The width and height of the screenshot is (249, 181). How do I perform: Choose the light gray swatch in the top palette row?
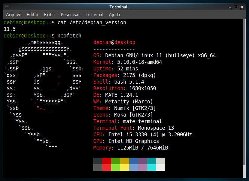pyautogui.click(x=161, y=161)
